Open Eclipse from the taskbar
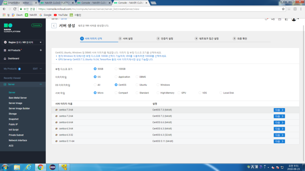305x171 pixels. click(52, 167)
